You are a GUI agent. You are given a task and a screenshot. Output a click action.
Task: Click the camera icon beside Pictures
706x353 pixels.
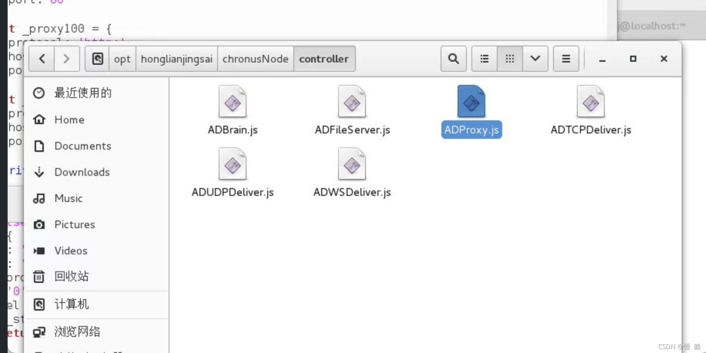39,225
